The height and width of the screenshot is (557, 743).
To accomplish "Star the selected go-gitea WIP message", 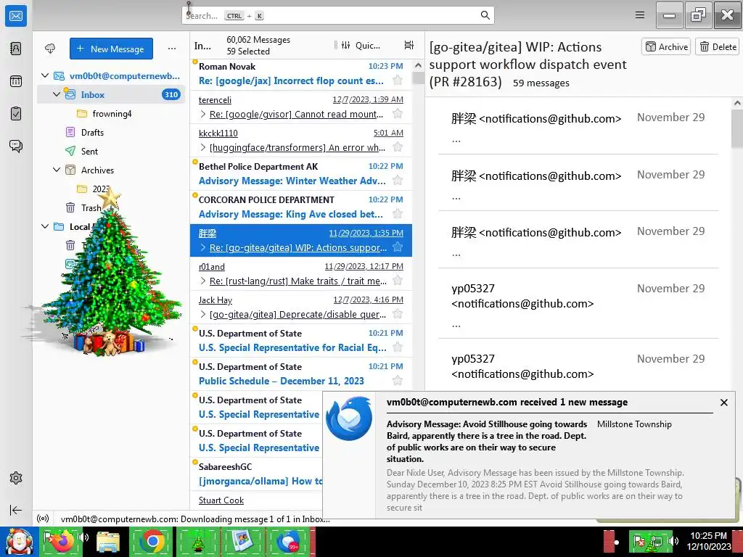I will [398, 247].
